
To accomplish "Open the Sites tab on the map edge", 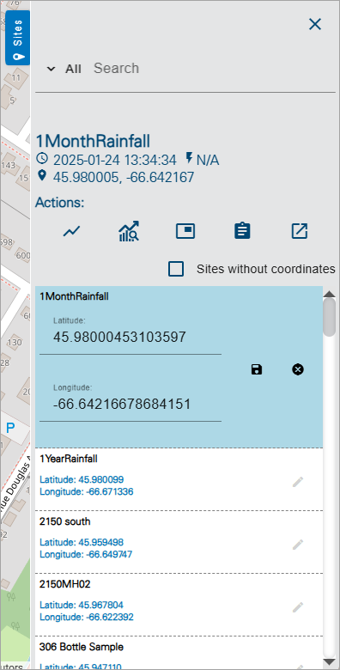I will 17,38.
